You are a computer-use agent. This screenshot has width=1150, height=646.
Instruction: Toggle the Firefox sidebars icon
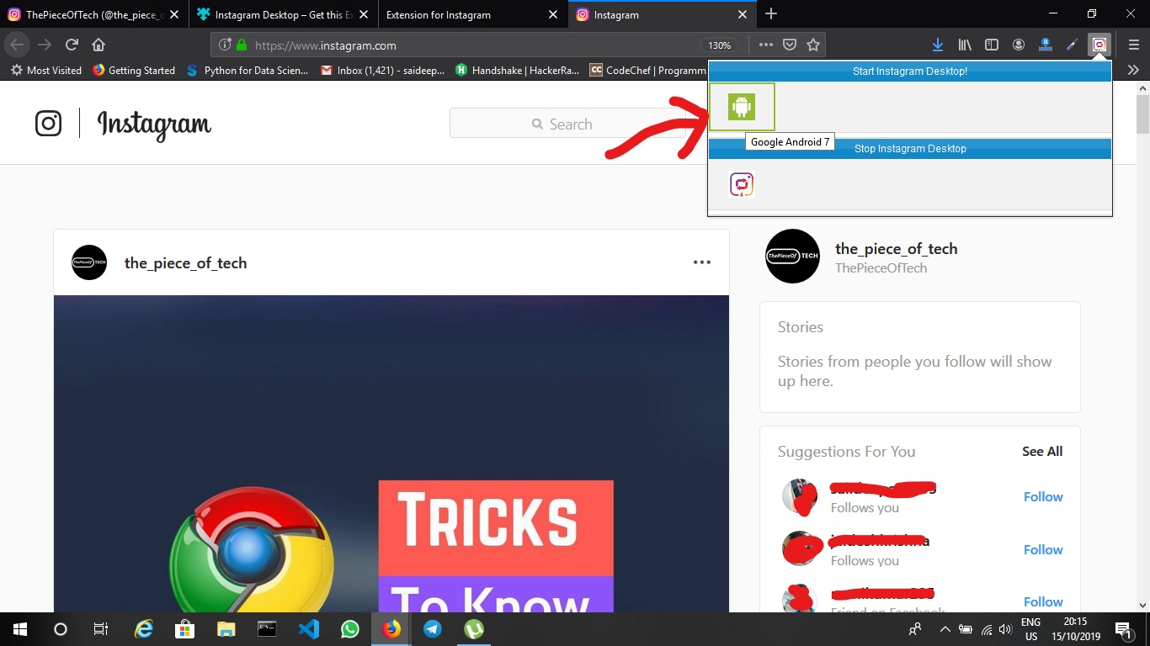992,45
